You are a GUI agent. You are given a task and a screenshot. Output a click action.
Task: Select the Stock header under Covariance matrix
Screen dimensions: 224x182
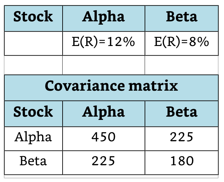tap(33, 112)
